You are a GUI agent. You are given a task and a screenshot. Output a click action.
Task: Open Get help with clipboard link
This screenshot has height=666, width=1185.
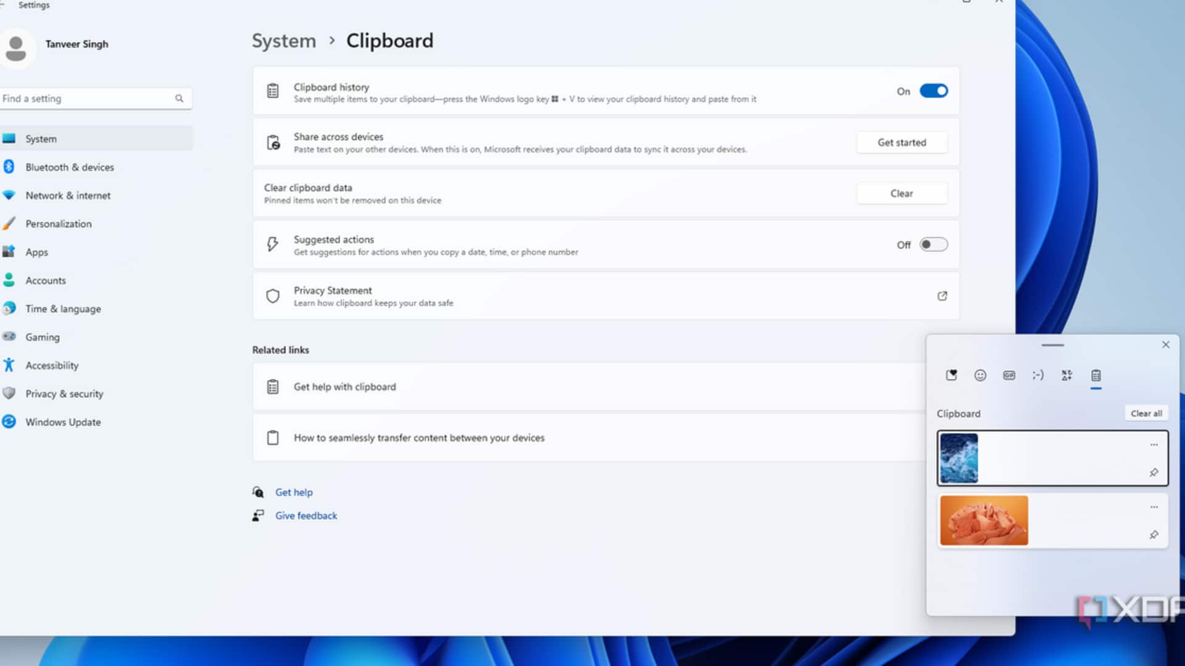[345, 387]
